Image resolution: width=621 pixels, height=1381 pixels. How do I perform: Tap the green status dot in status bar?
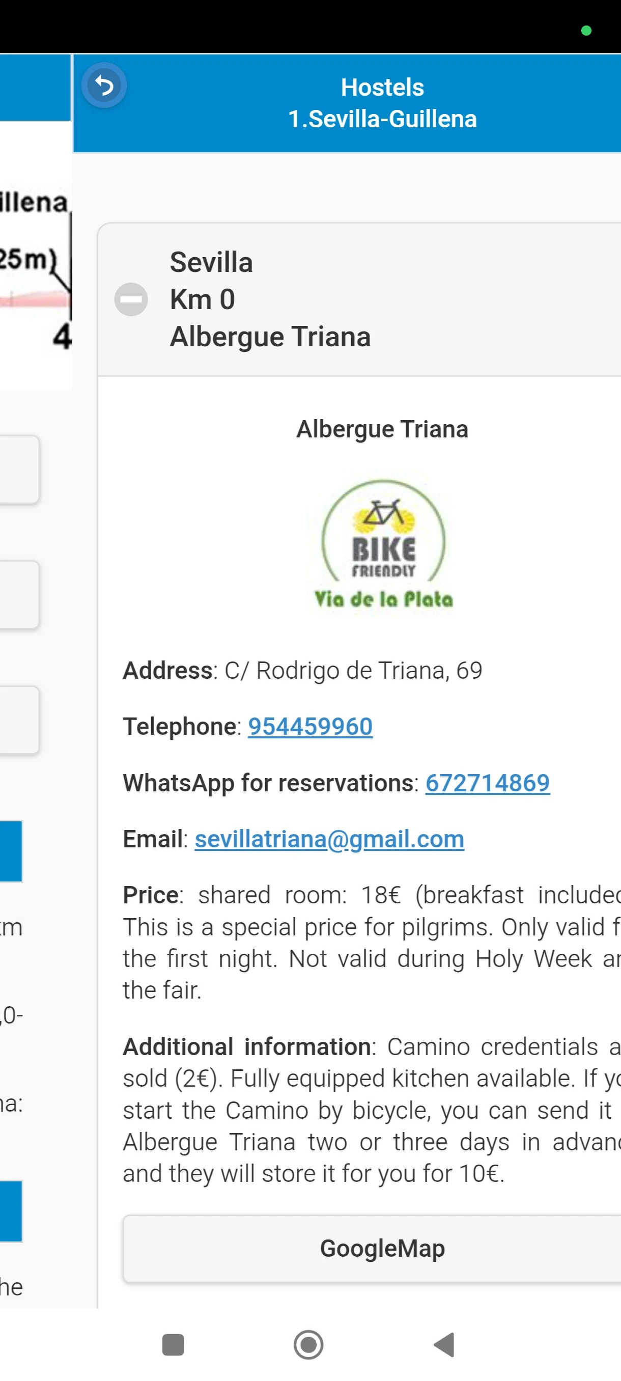586,31
